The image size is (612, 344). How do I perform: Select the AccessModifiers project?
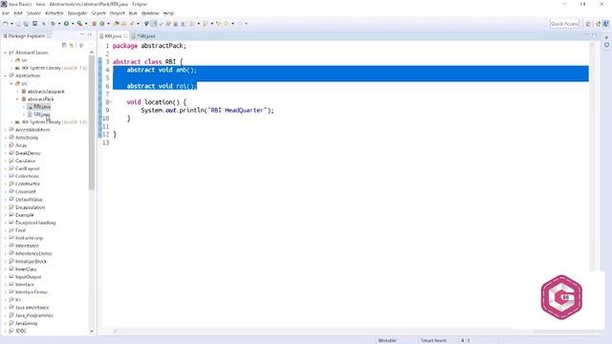33,130
